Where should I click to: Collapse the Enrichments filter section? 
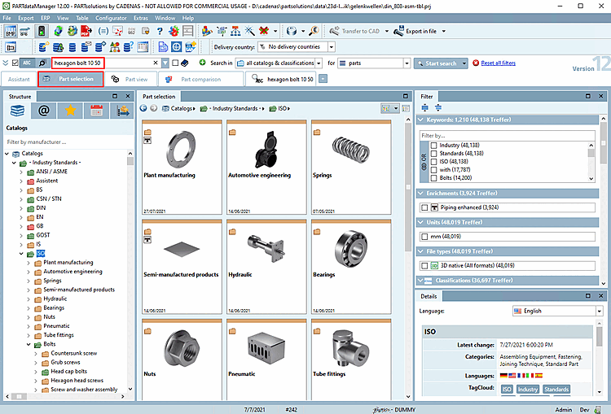click(420, 194)
